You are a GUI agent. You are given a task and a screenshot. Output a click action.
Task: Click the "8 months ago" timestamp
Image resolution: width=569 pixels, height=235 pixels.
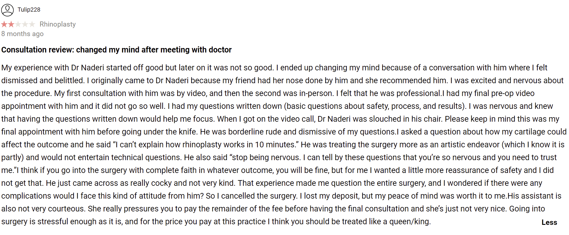pyautogui.click(x=22, y=34)
